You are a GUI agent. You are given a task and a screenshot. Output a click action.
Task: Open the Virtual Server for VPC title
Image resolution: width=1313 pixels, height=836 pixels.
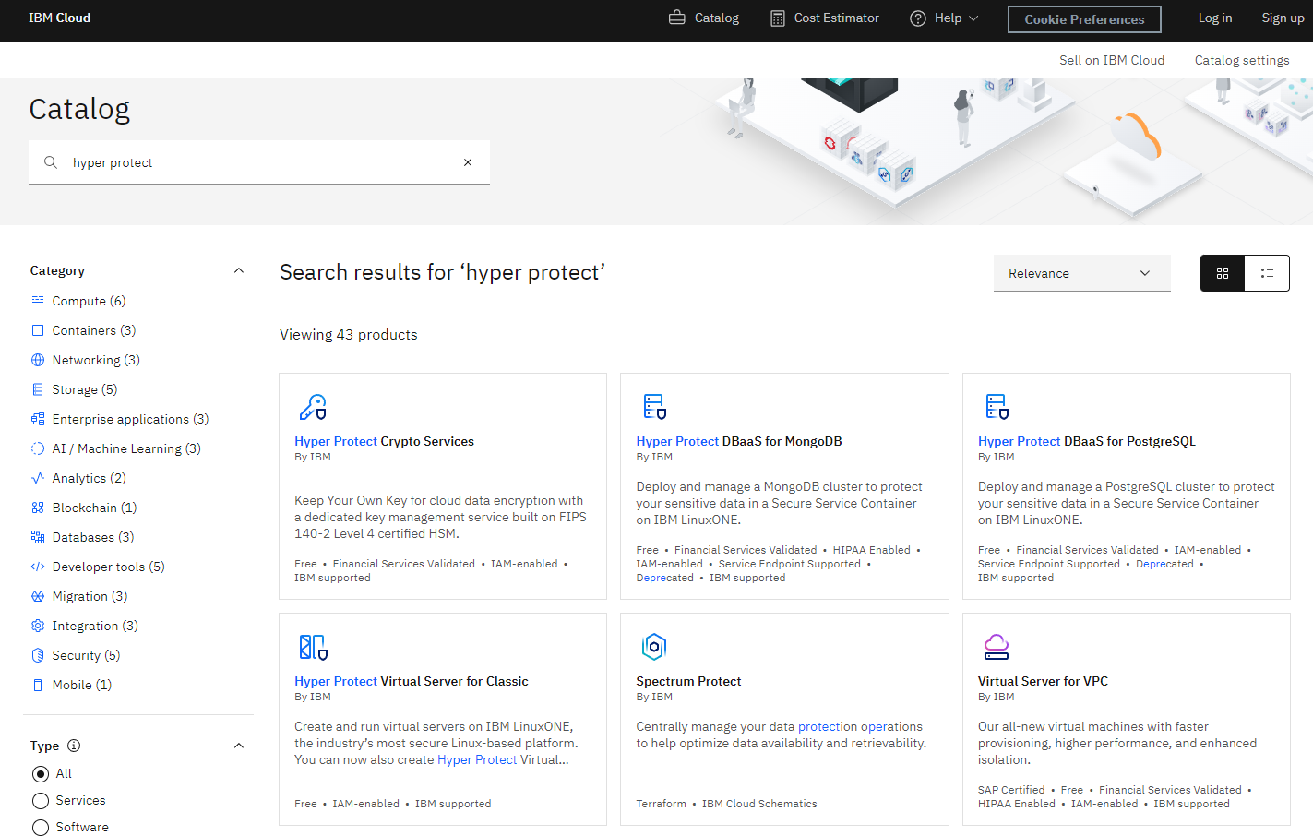(1043, 681)
